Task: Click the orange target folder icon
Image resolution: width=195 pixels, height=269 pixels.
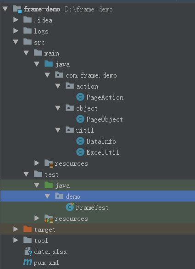Action: click(x=28, y=229)
